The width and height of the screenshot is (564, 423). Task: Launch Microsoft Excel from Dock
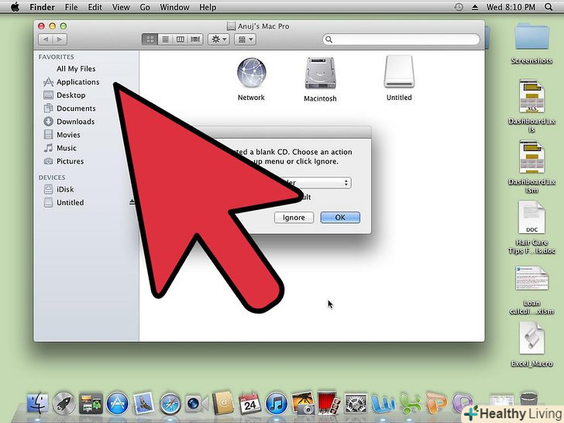pos(410,403)
